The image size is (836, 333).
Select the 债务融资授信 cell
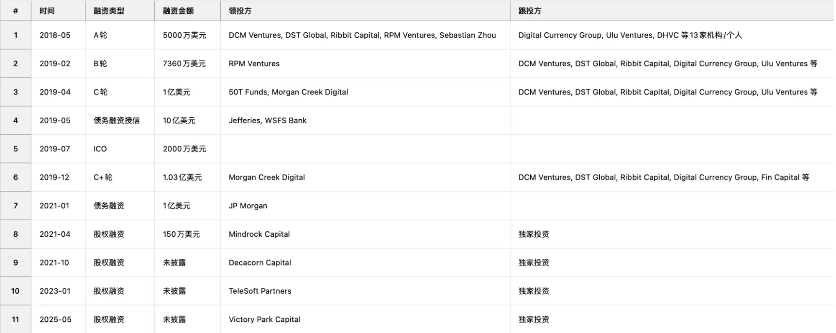click(x=120, y=120)
